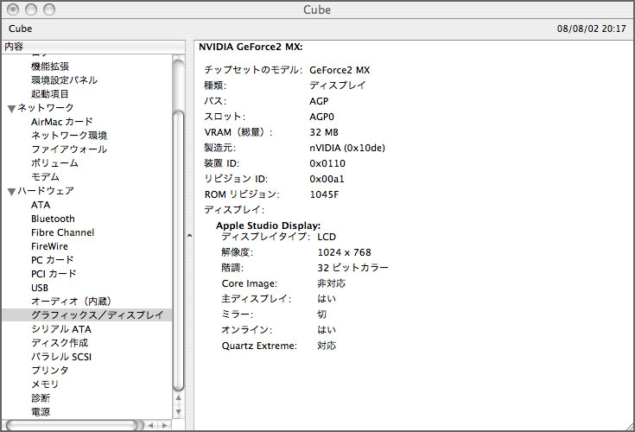
Task: Select PCI カード item
Action: coord(54,274)
